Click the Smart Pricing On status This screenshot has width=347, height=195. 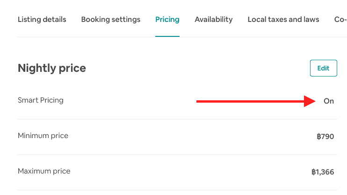(329, 101)
